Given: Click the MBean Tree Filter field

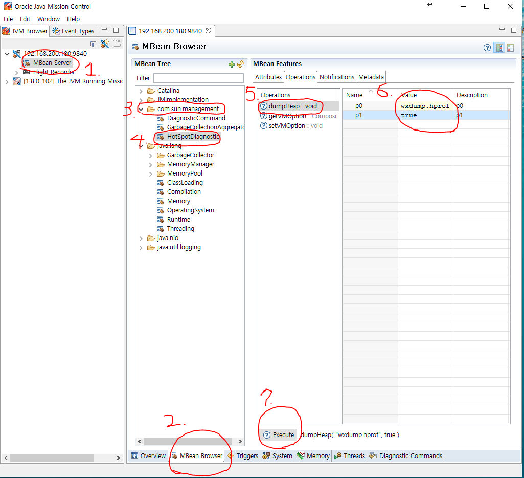Looking at the screenshot, I should pos(198,78).
